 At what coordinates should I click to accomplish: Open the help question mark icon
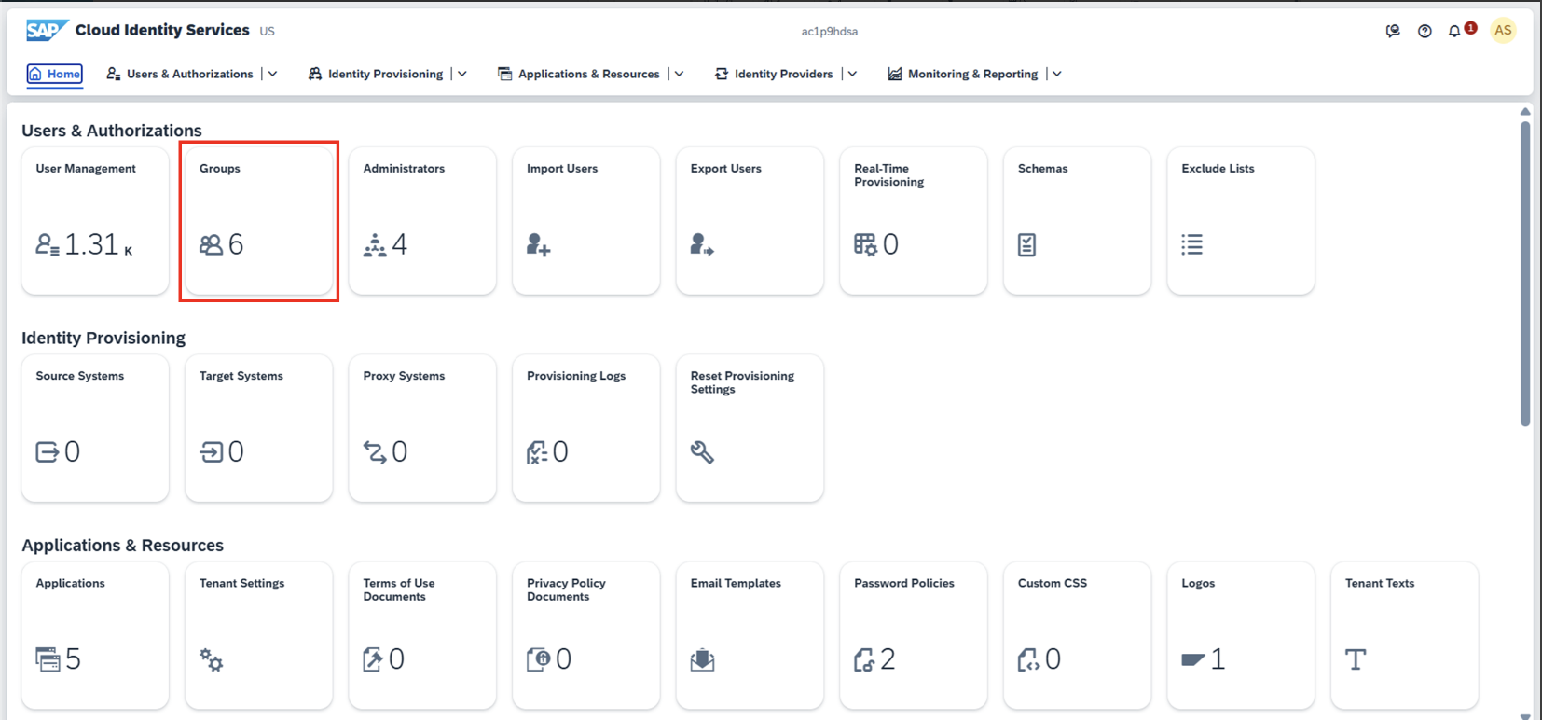coord(1425,31)
